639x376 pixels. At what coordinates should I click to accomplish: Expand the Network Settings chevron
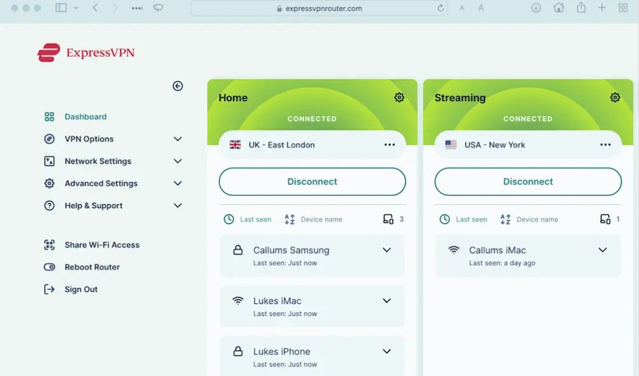point(178,162)
